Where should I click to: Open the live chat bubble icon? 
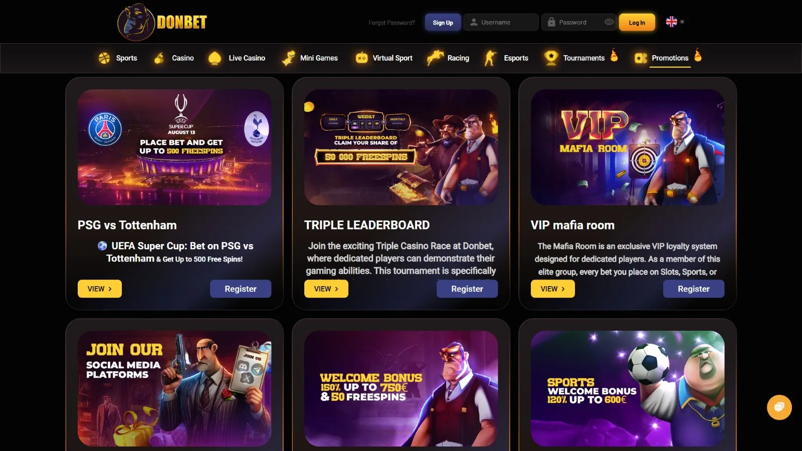pyautogui.click(x=779, y=407)
